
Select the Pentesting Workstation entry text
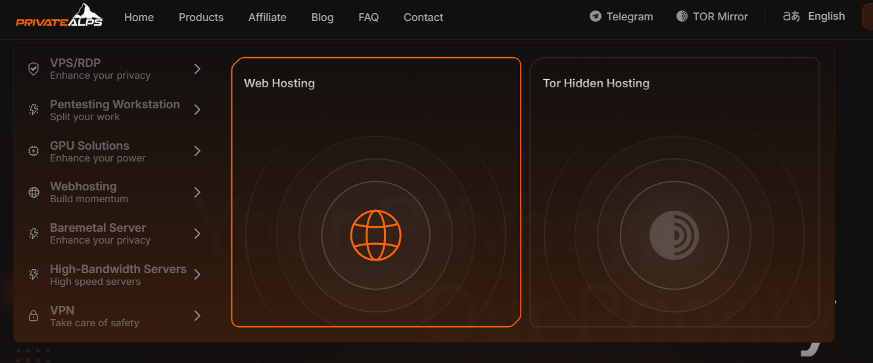(115, 104)
